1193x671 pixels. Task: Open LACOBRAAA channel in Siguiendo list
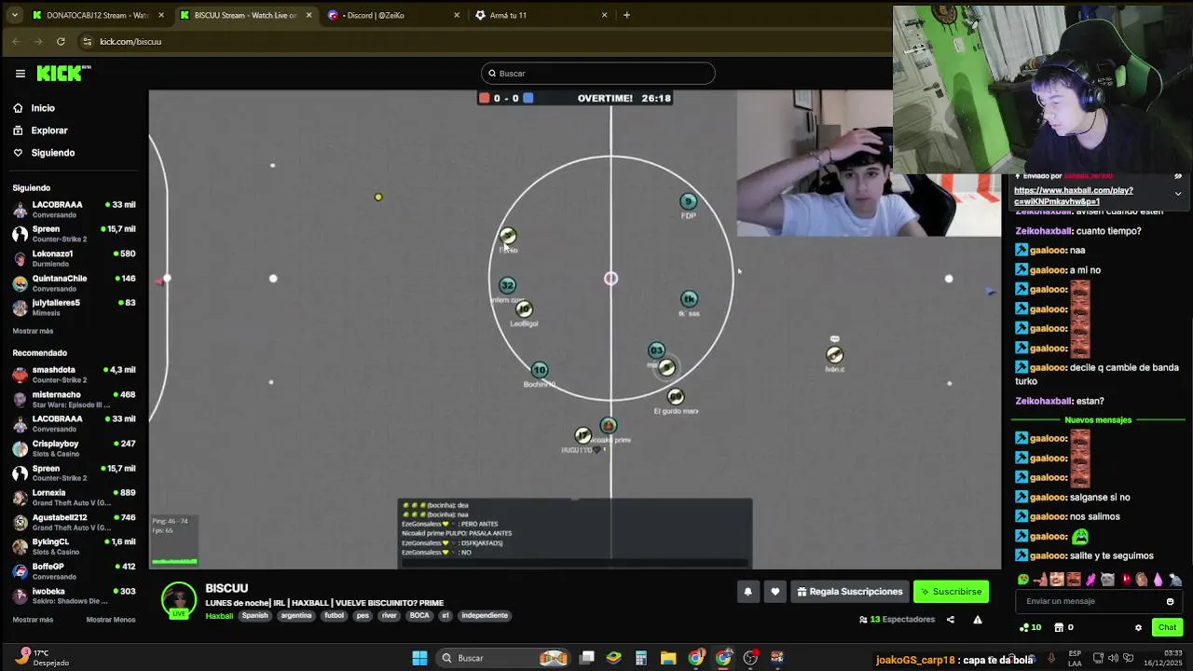pyautogui.click(x=74, y=210)
